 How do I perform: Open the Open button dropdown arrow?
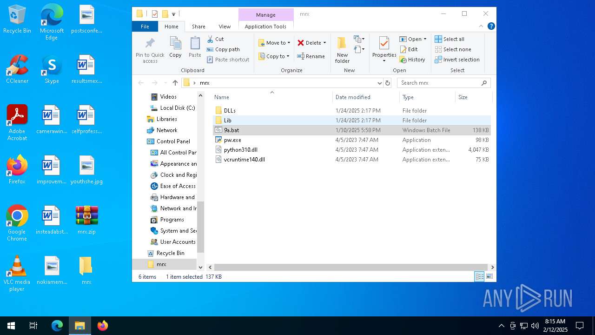(425, 39)
